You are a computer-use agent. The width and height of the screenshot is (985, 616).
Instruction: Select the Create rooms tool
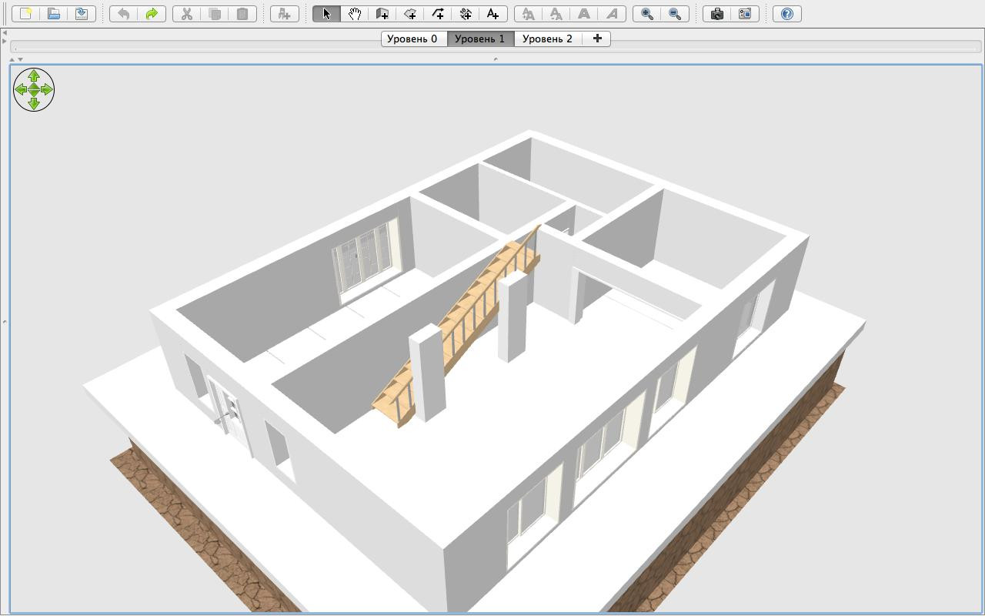point(410,14)
